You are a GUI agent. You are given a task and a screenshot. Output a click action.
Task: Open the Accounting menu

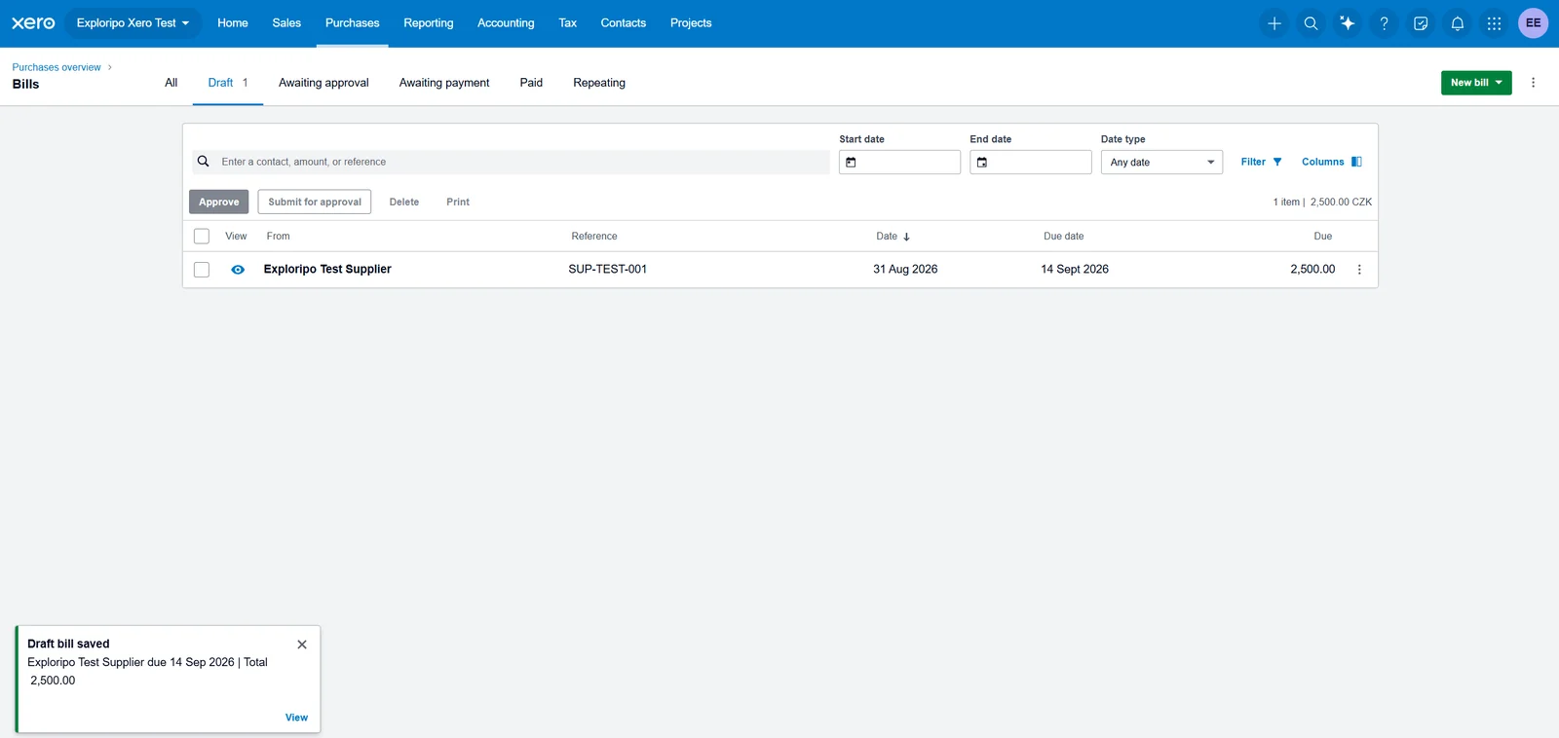[x=506, y=23]
